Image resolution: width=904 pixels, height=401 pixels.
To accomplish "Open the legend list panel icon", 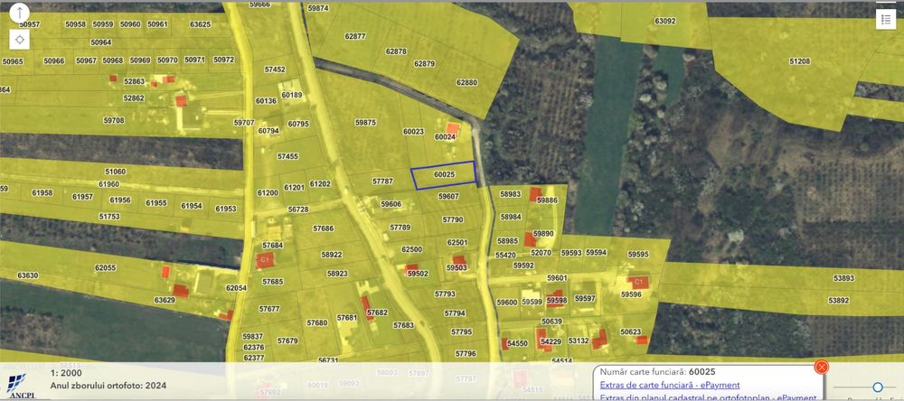I will [x=885, y=19].
